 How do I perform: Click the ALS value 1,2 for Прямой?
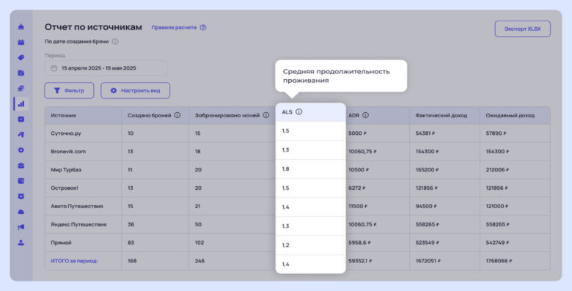(285, 245)
